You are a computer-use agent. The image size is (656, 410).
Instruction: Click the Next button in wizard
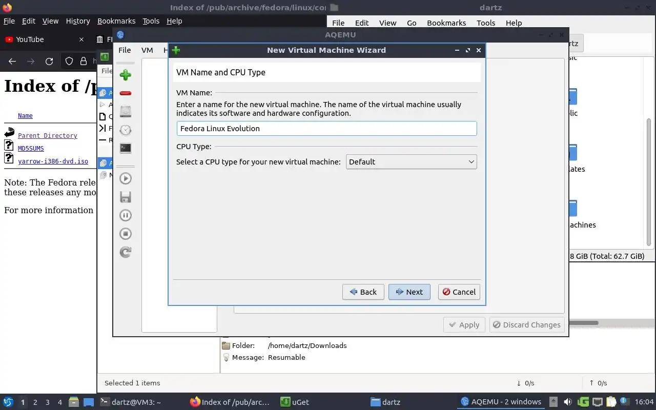[409, 292]
